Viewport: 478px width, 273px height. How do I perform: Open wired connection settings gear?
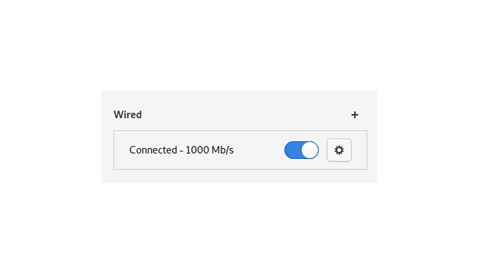coord(339,150)
